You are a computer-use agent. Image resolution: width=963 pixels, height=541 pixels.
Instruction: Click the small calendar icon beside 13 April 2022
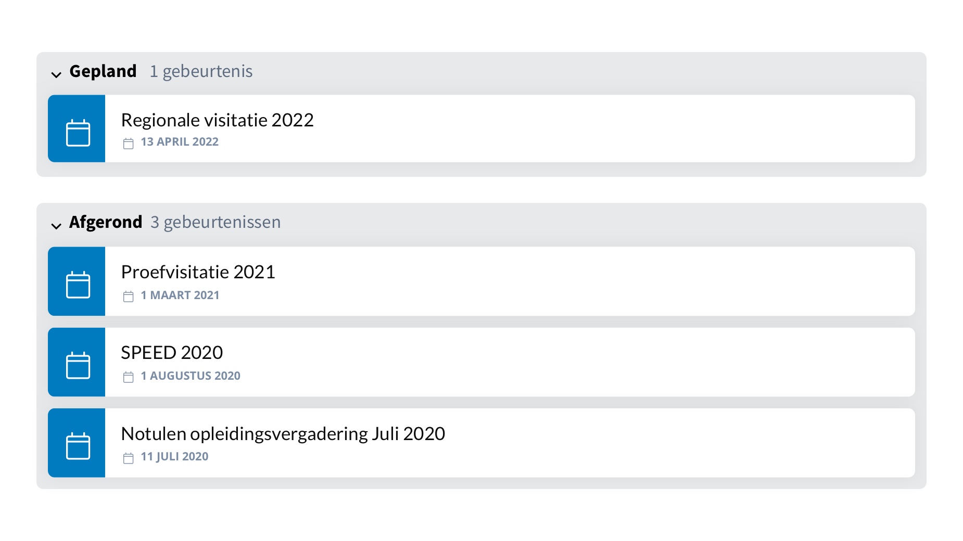[x=129, y=143]
